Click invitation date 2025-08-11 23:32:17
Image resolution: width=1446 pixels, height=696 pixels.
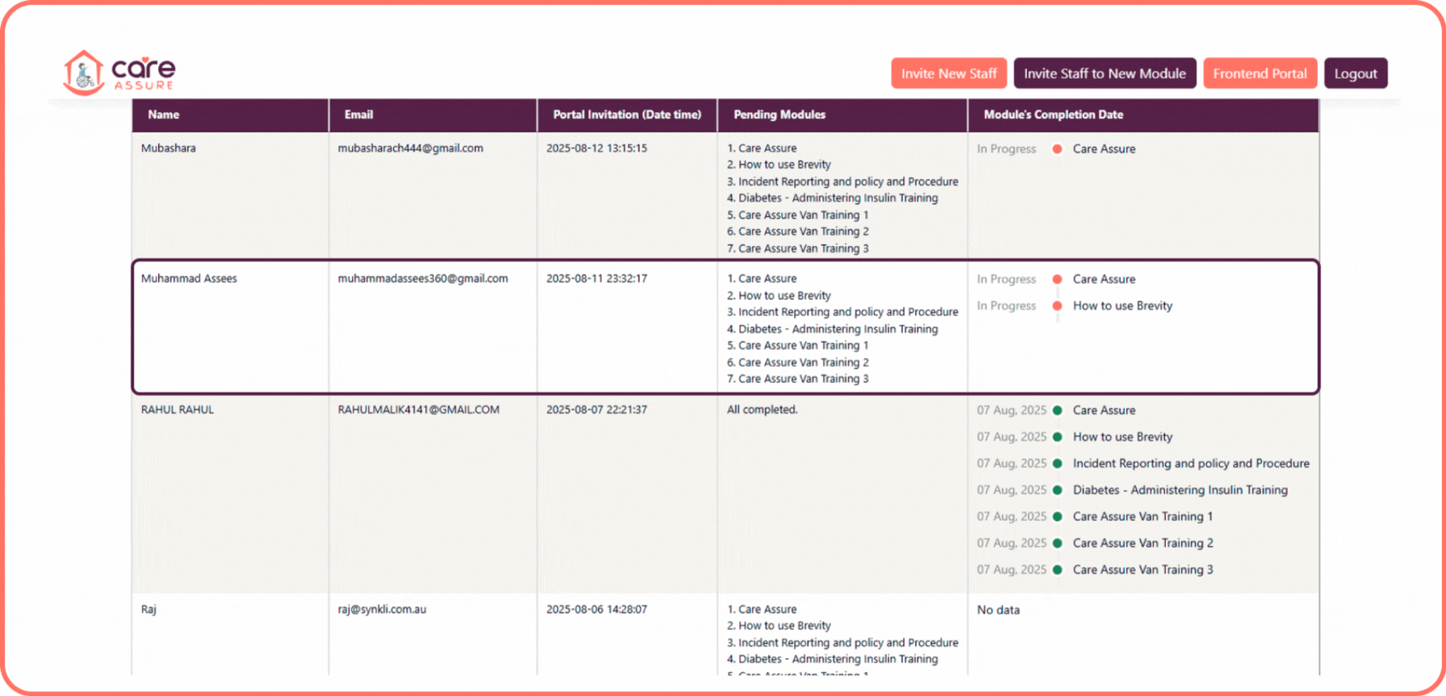click(596, 279)
